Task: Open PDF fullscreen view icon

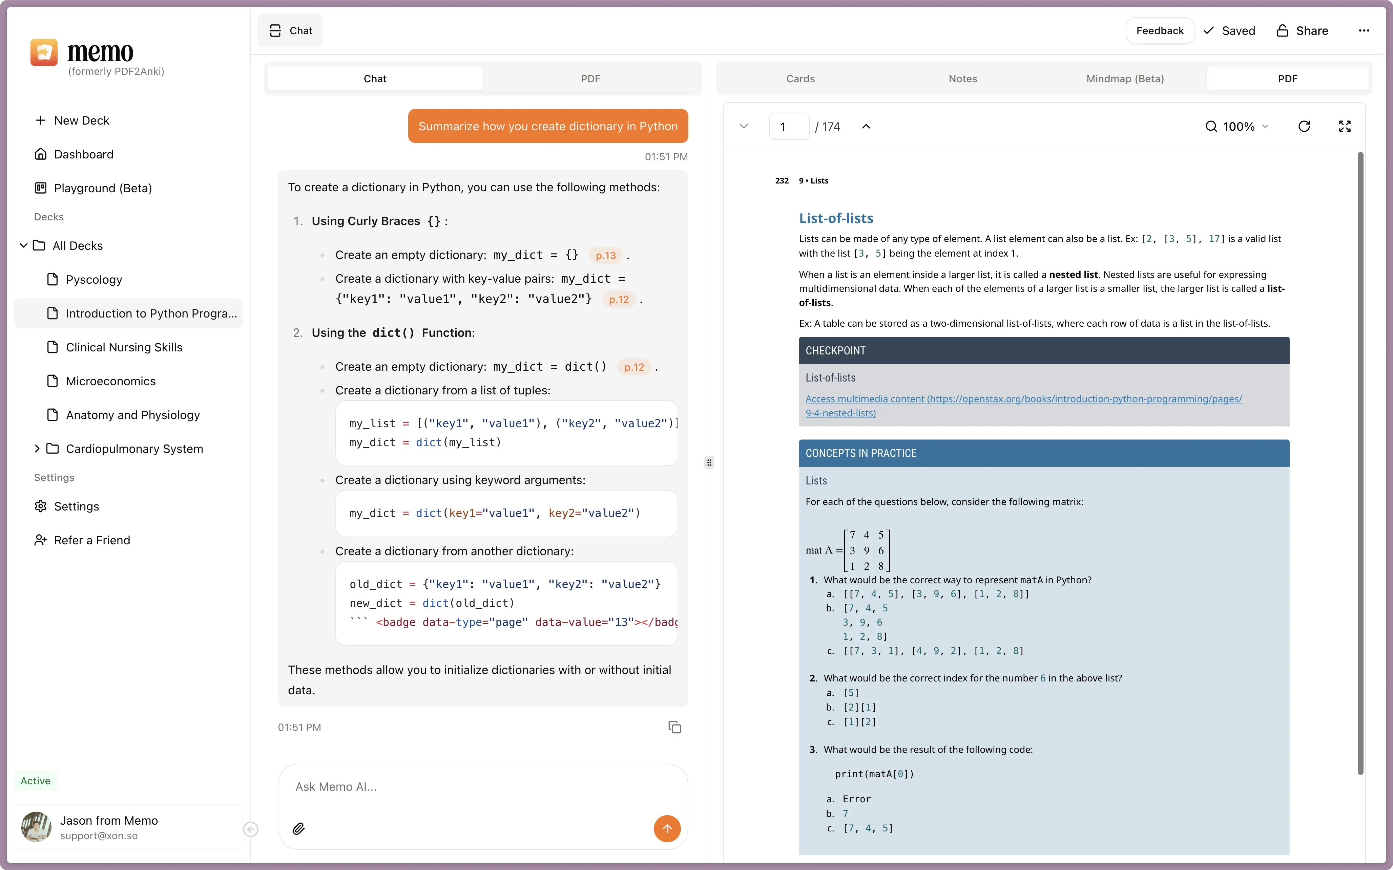Action: click(1345, 127)
